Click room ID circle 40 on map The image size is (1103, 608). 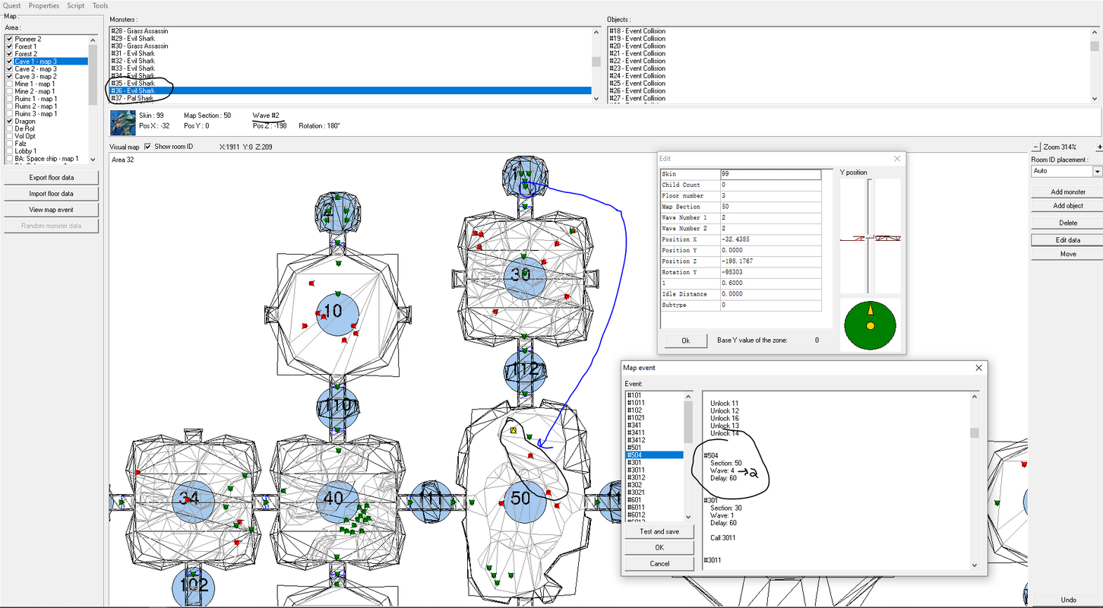[333, 499]
